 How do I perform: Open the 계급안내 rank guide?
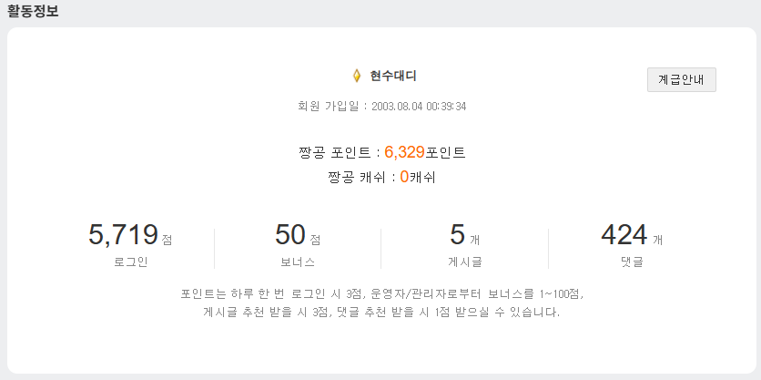coord(682,80)
